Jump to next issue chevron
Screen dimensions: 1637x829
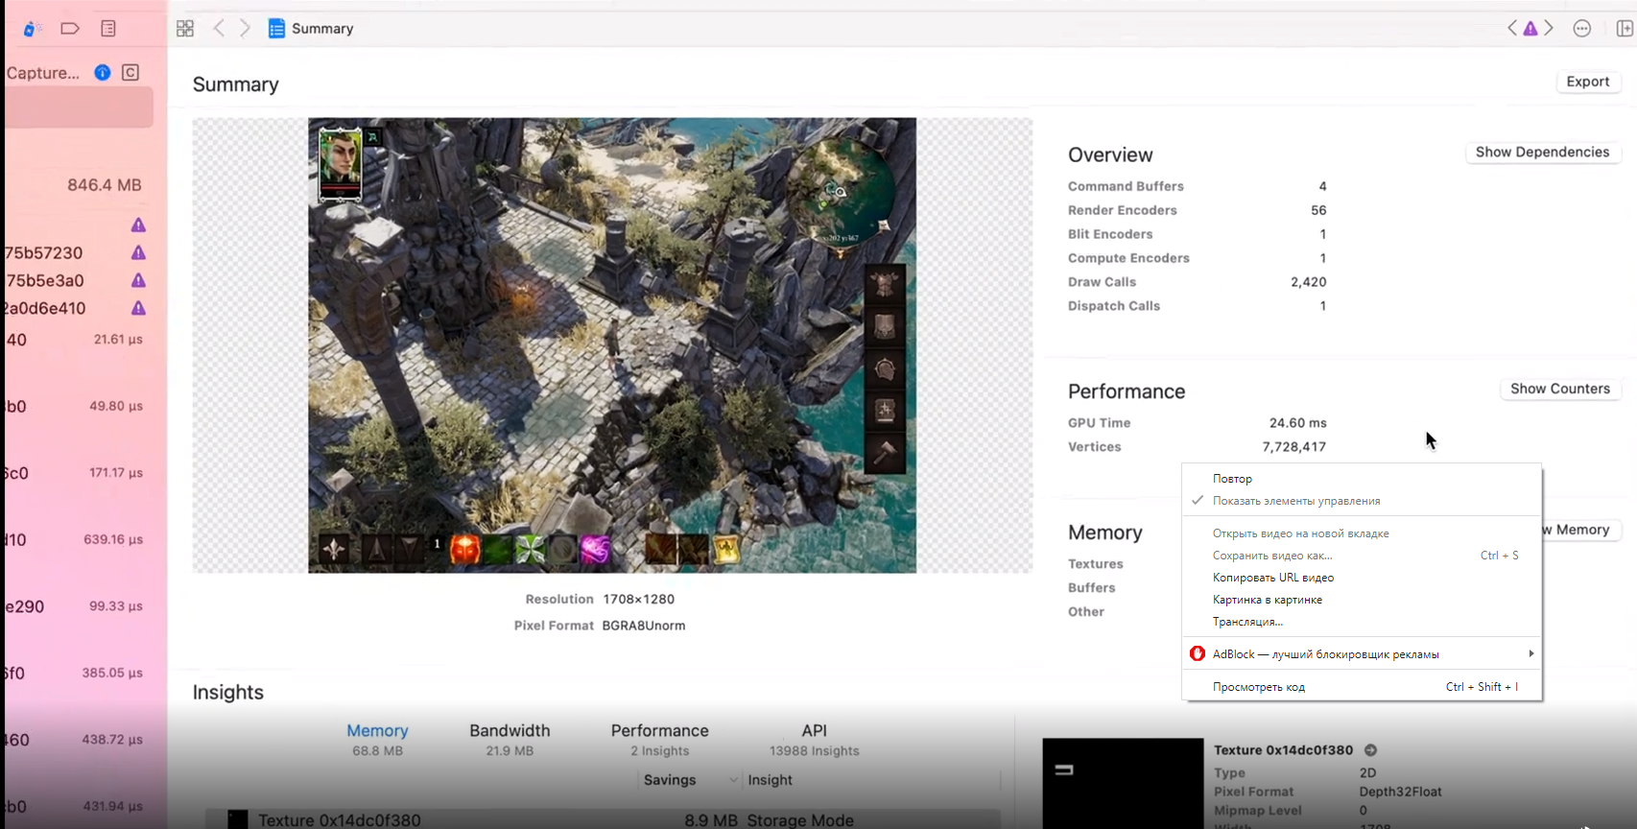tap(1549, 29)
